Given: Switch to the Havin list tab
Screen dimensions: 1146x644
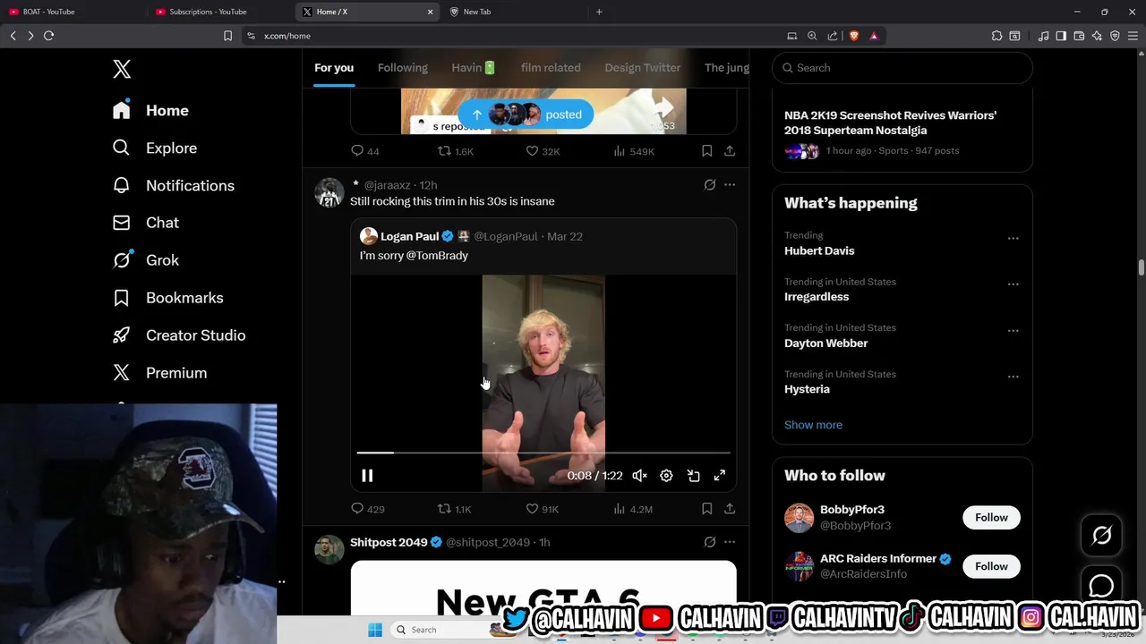Looking at the screenshot, I should click(x=474, y=67).
